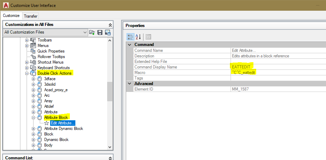Screen dimensions: 326x160
Task: Click the Attribute Dynamic Block mouse icon
Action: (40, 129)
